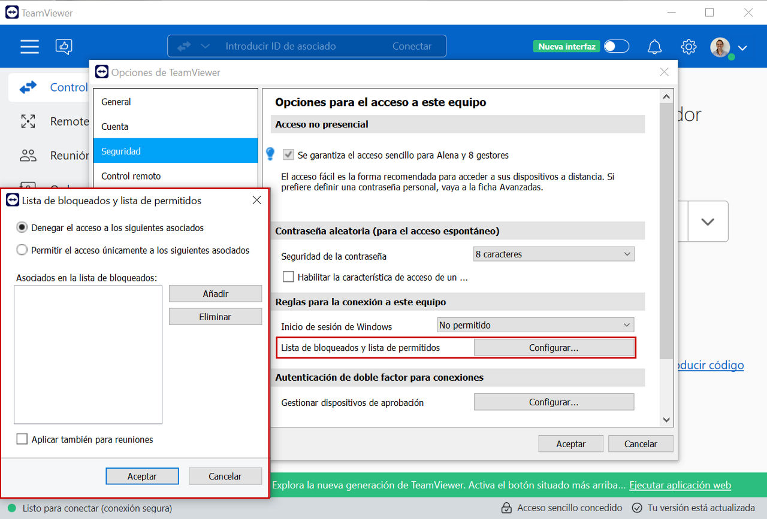Click the Conectar button in header
Image resolution: width=767 pixels, height=519 pixels.
point(412,46)
